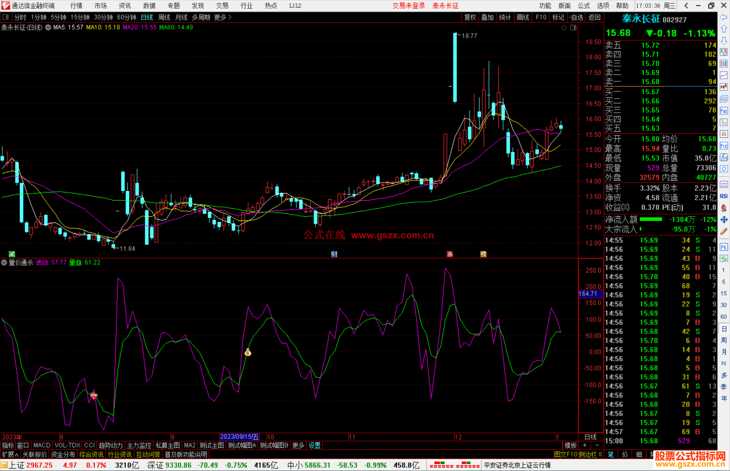This screenshot has height=471, width=730.
Task: Open the F12 trading sidebar icon
Action: click(724, 146)
